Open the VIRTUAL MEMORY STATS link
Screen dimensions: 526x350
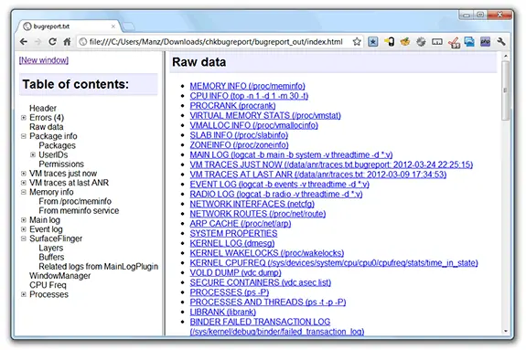(x=265, y=116)
